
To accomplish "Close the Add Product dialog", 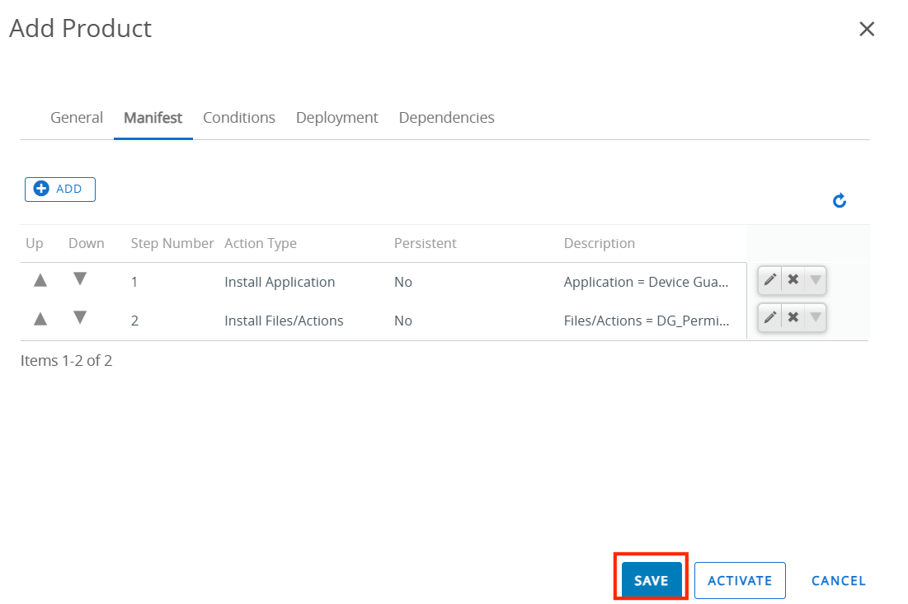I will coord(866,30).
